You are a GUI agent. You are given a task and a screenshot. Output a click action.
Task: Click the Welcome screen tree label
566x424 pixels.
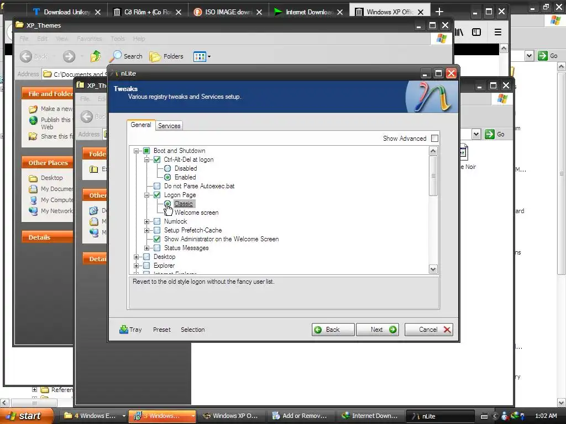196,213
